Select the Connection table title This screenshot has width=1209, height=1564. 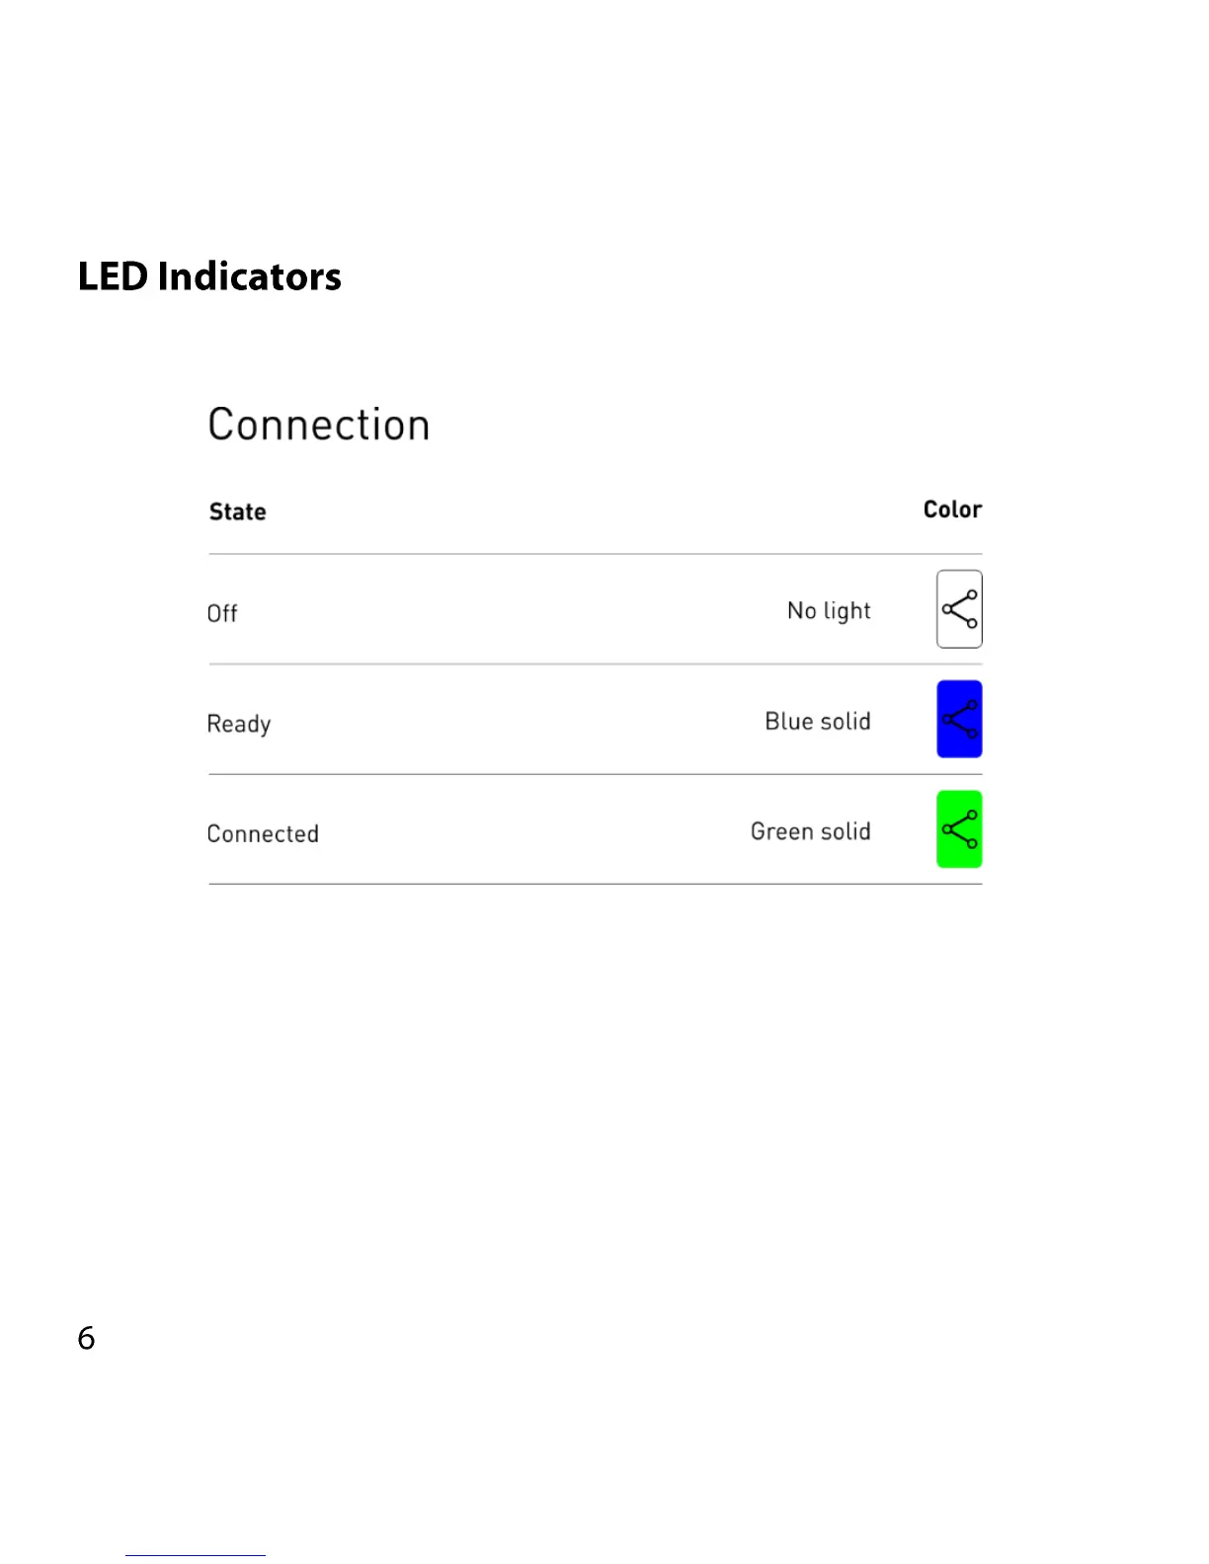[x=319, y=426]
